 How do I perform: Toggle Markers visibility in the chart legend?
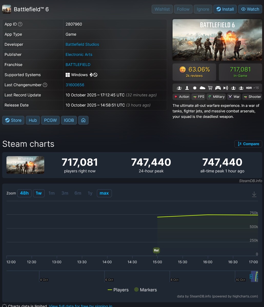click(145, 290)
